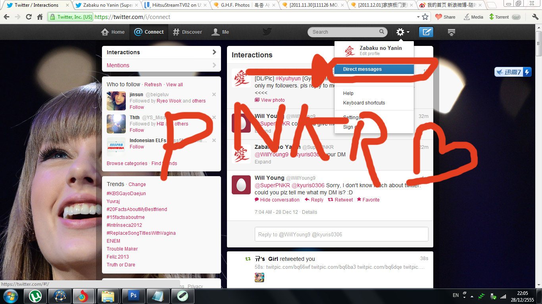Viewport: 542px width, 304px height.
Task: Refresh the Who to follow list
Action: click(153, 85)
